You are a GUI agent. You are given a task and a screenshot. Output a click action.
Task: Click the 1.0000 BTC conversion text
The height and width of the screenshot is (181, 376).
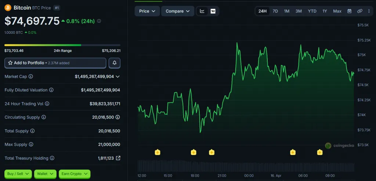14,32
